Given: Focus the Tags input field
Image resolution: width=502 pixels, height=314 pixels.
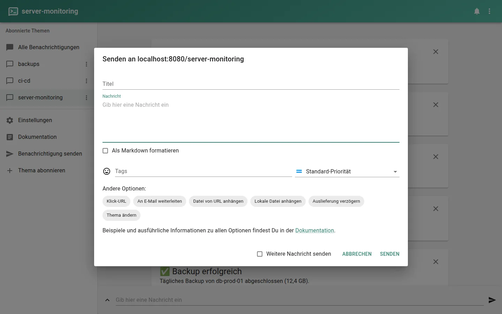Looking at the screenshot, I should click(203, 171).
